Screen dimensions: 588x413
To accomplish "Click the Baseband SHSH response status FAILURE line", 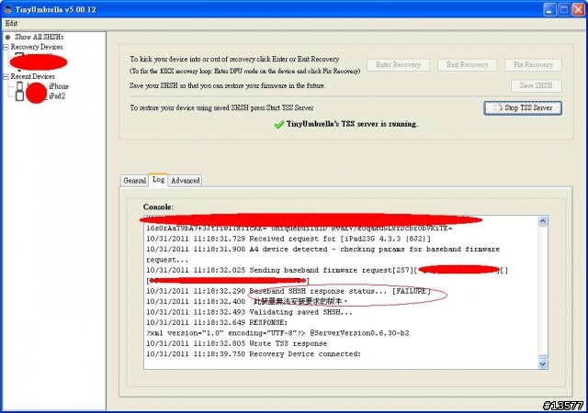I will click(288, 291).
